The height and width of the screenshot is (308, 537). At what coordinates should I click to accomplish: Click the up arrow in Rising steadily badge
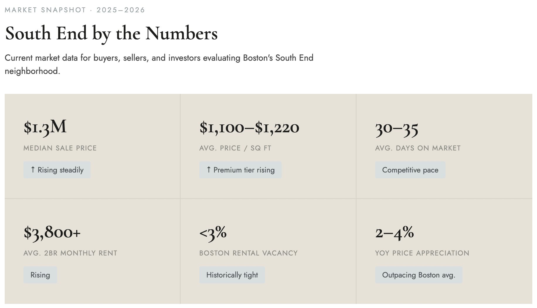click(x=33, y=170)
